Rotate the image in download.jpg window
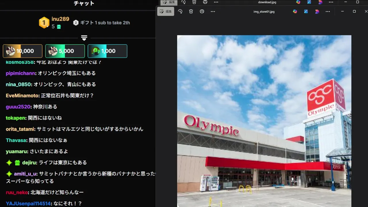 pyautogui.click(x=183, y=2)
